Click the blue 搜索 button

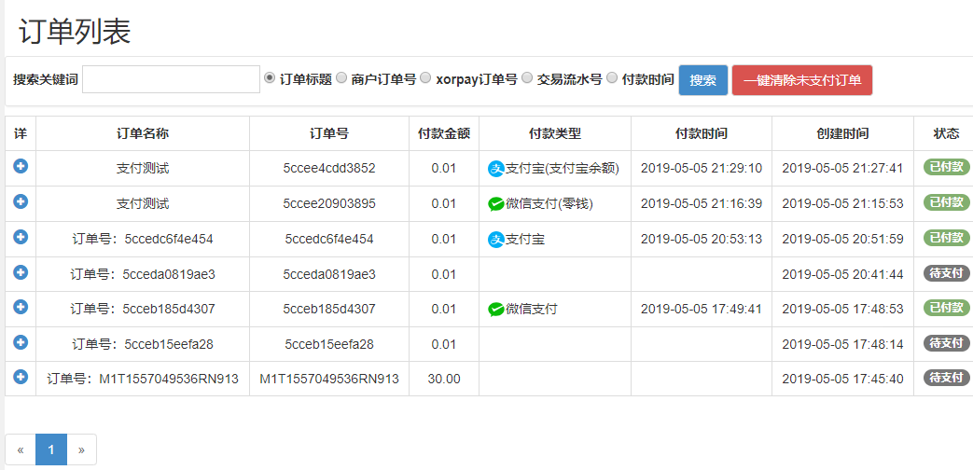pos(702,80)
